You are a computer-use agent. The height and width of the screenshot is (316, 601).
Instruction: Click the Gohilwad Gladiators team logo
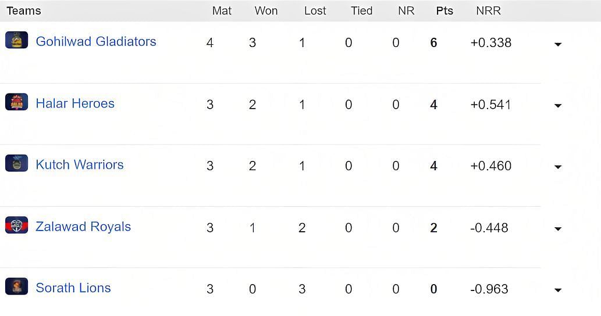pos(16,39)
